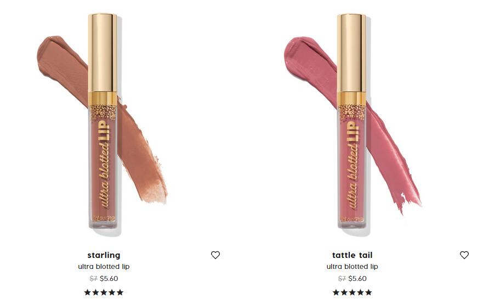This screenshot has height=304, width=477.
Task: Click the crossed-out $7 price for starling
Action: [x=93, y=278]
